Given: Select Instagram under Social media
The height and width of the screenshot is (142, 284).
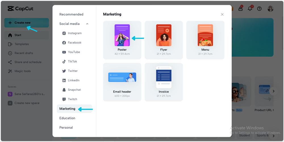Looking at the screenshot, I should pos(74,33).
